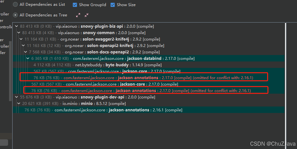The height and width of the screenshot is (149, 297).
Task: Click the collapse all tree icon
Action: click(x=87, y=15)
